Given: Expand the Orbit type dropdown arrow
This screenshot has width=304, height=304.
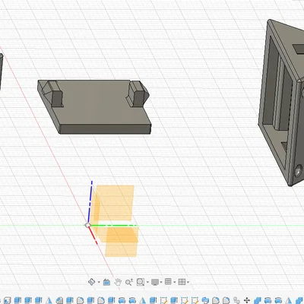Looking at the screenshot, I should point(99,282).
